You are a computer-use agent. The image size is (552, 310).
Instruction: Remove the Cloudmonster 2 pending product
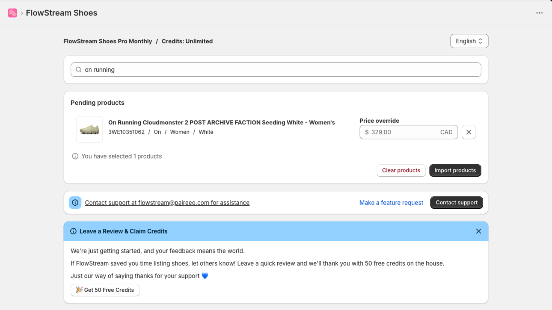coord(469,132)
